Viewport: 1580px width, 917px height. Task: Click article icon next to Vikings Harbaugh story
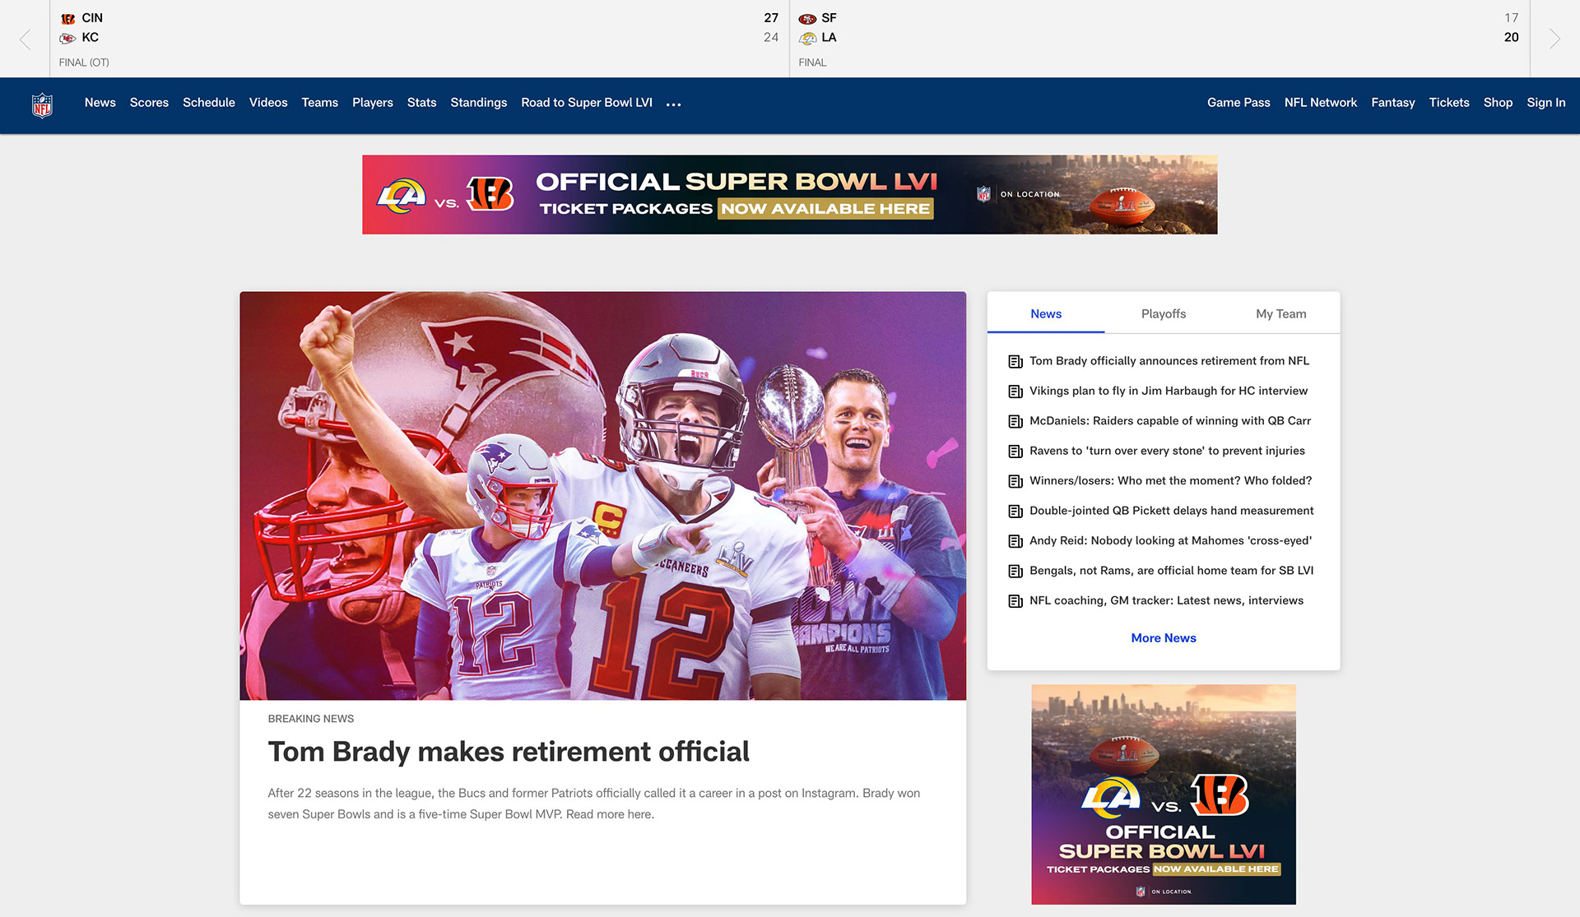click(1015, 391)
